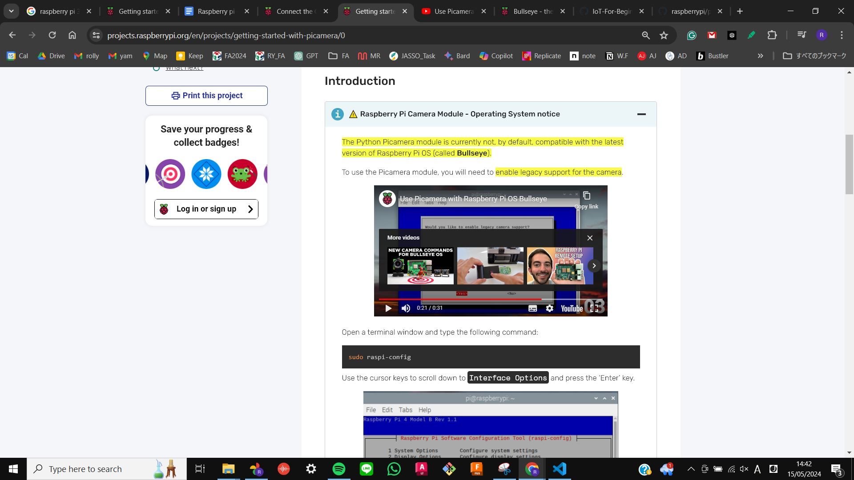Bookmark this page with the star icon

click(664, 35)
